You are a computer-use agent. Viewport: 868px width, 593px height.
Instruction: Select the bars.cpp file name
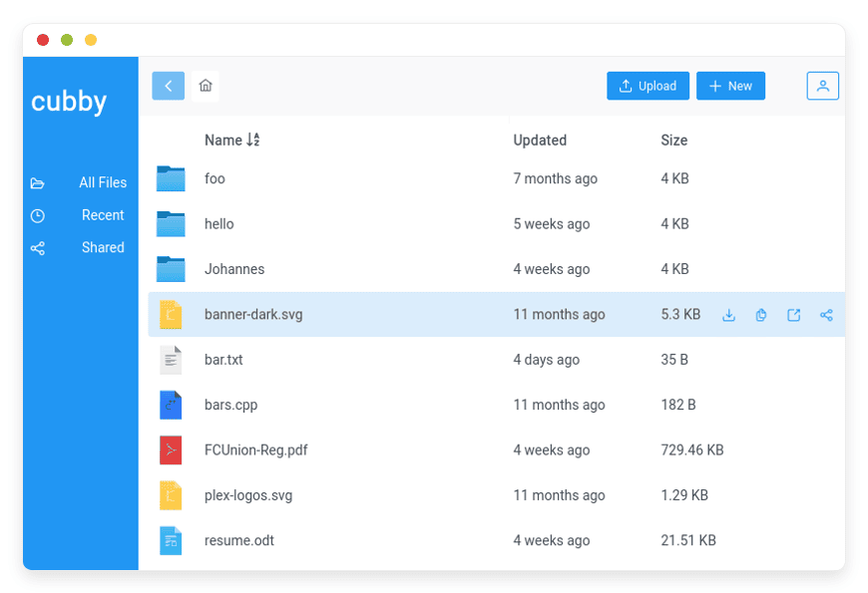tap(230, 405)
